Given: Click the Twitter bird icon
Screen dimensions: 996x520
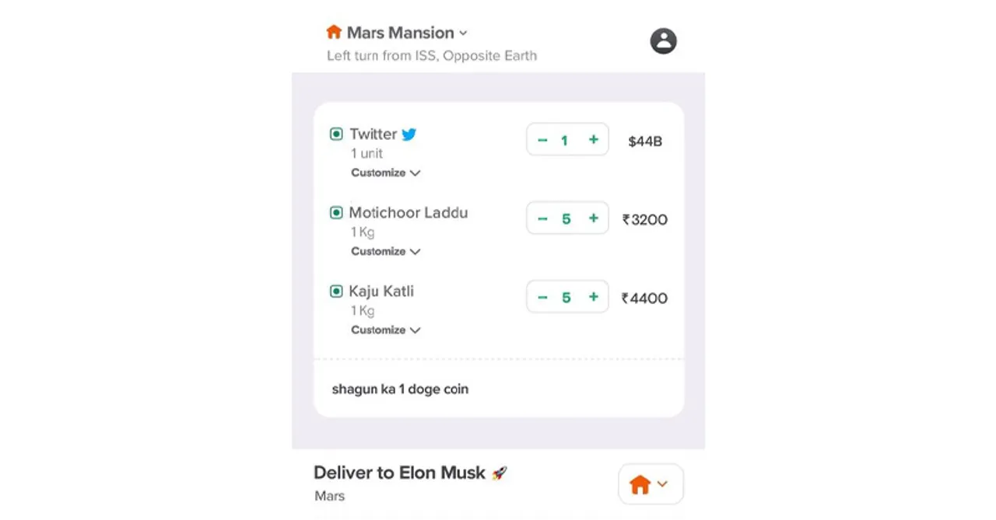Looking at the screenshot, I should [x=409, y=133].
